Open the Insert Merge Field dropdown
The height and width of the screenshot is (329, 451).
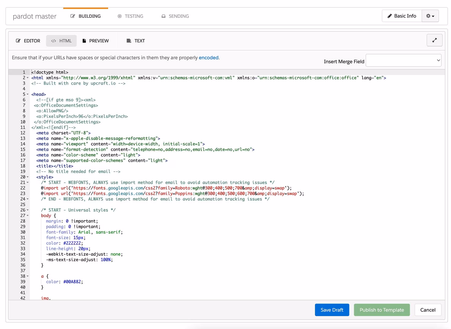click(403, 60)
